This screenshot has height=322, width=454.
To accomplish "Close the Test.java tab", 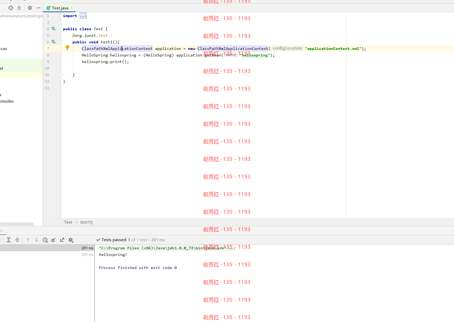I will click(x=72, y=8).
